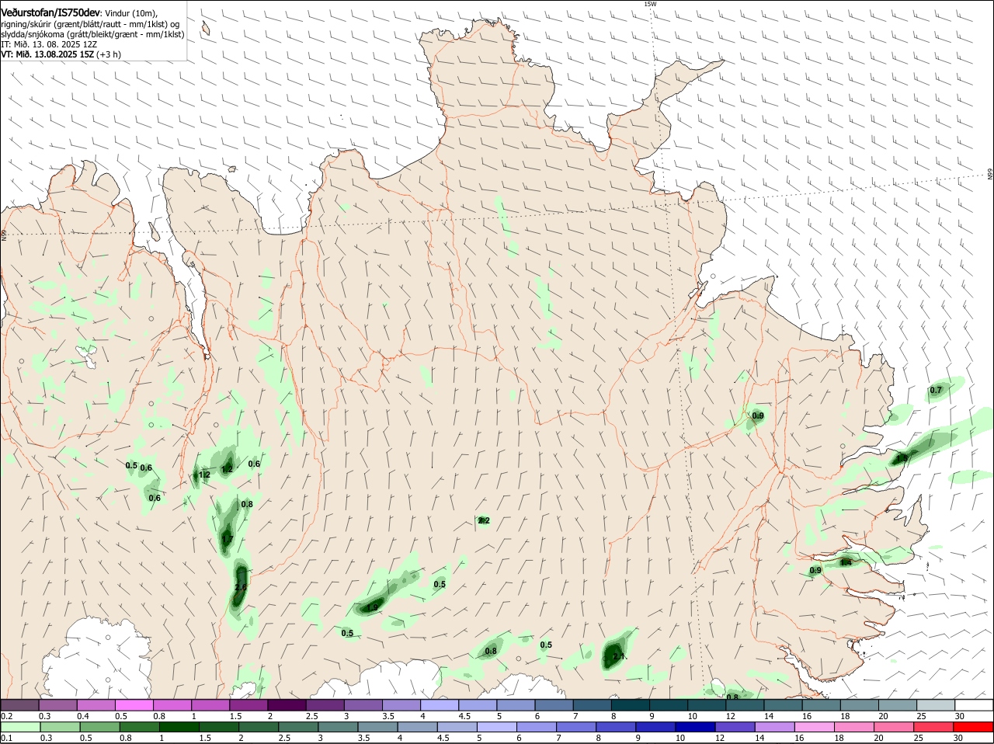Click the '15W' longitude label
This screenshot has width=994, height=744.
click(650, 4)
